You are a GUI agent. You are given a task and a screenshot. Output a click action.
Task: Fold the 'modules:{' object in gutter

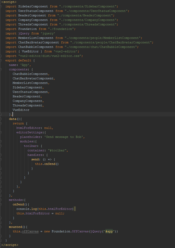click(x=1, y=141)
